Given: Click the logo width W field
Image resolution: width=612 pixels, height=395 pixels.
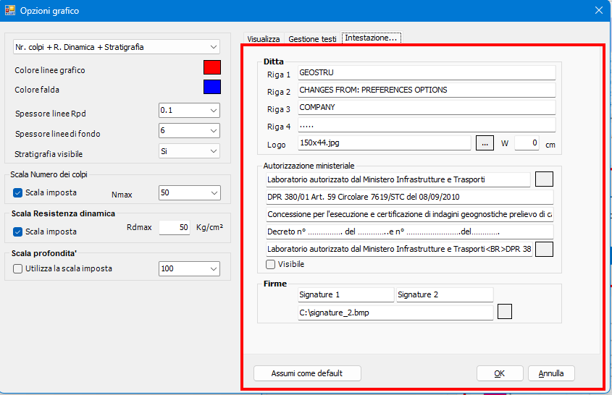Looking at the screenshot, I should 527,143.
